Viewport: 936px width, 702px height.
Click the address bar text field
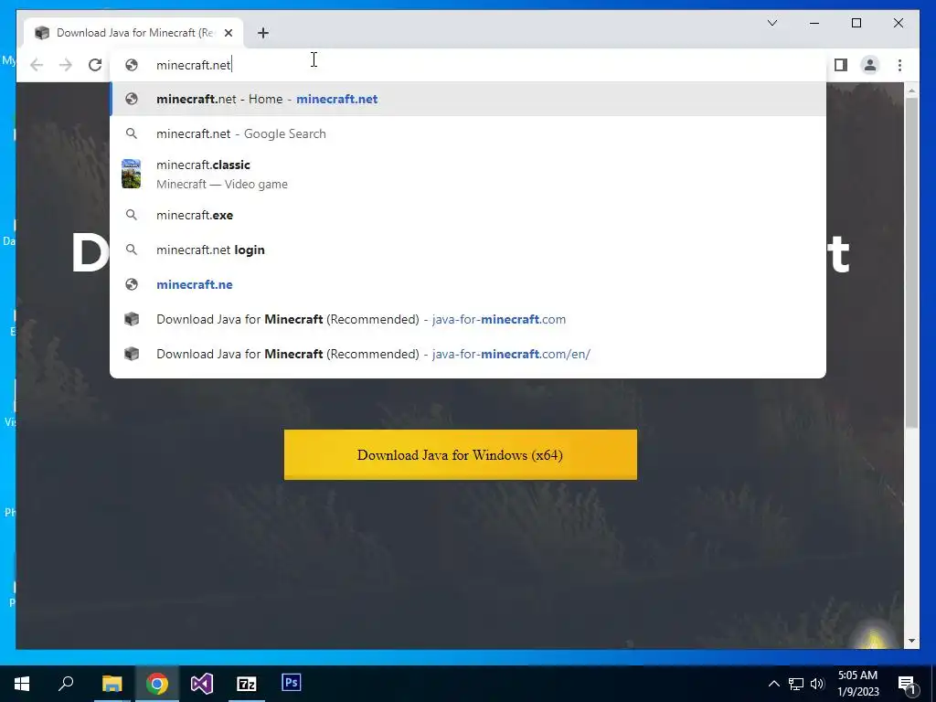pyautogui.click(x=468, y=65)
